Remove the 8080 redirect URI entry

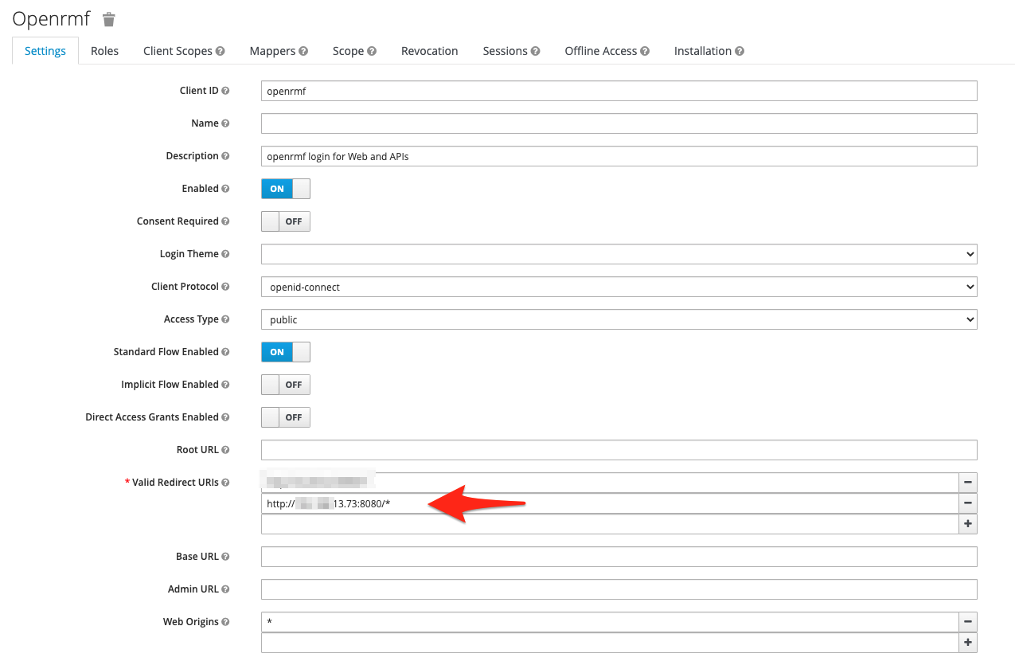coord(967,503)
